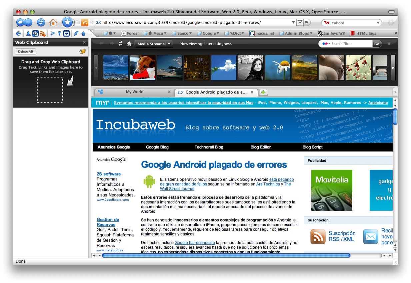The width and height of the screenshot is (411, 283).
Task: Open a new tab with the green plus
Action: point(263,92)
